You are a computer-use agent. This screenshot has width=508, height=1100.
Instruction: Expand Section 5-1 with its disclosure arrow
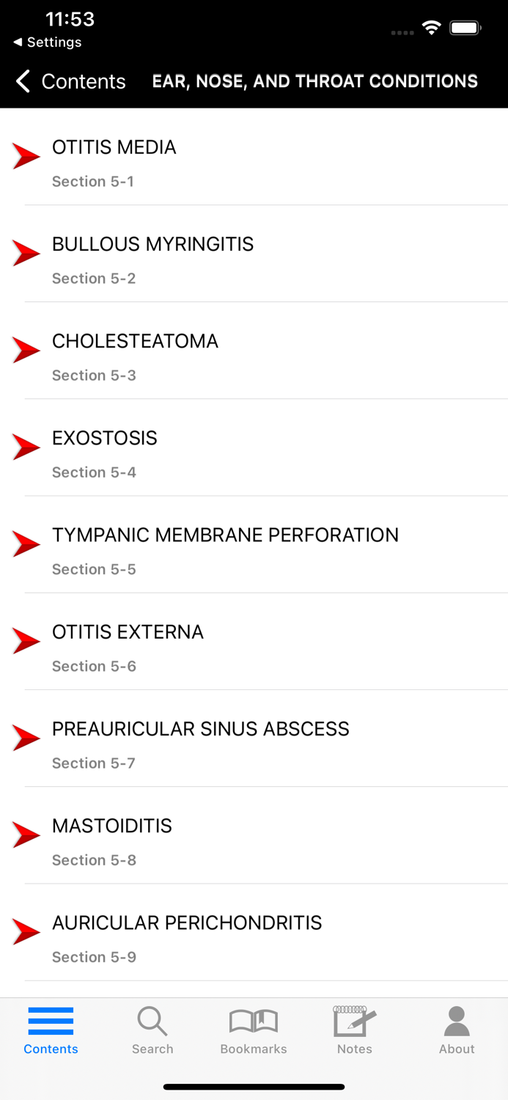click(x=26, y=155)
